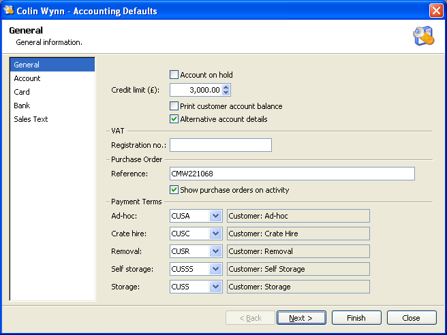Expand the Crate hire terms dropdown
Screen dimensions: 447x335
click(215, 234)
